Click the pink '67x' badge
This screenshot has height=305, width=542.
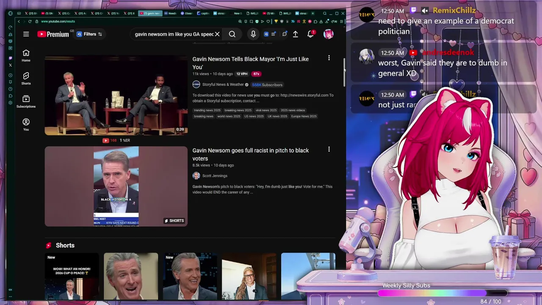(256, 74)
